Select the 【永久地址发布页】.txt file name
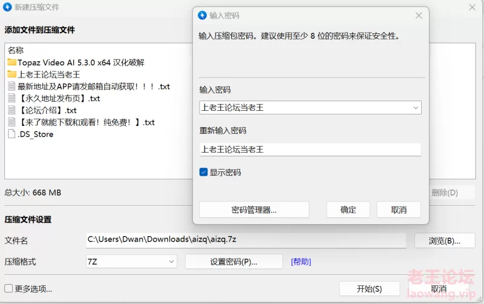Screen dimensions: 484x304 point(59,98)
